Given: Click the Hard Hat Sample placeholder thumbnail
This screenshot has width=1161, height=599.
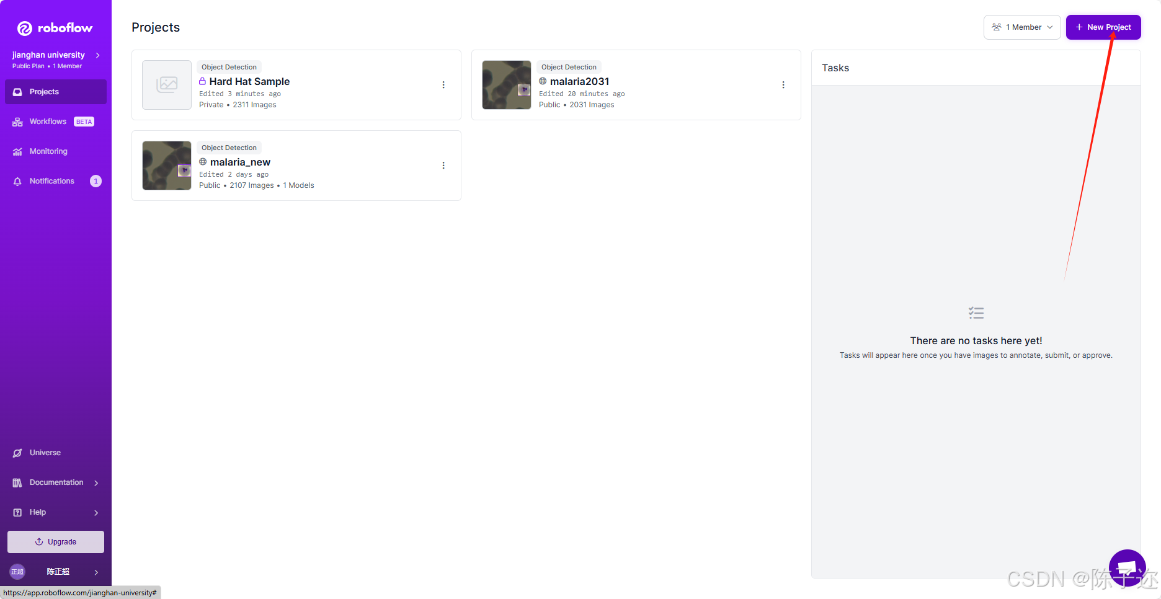Looking at the screenshot, I should coord(167,85).
